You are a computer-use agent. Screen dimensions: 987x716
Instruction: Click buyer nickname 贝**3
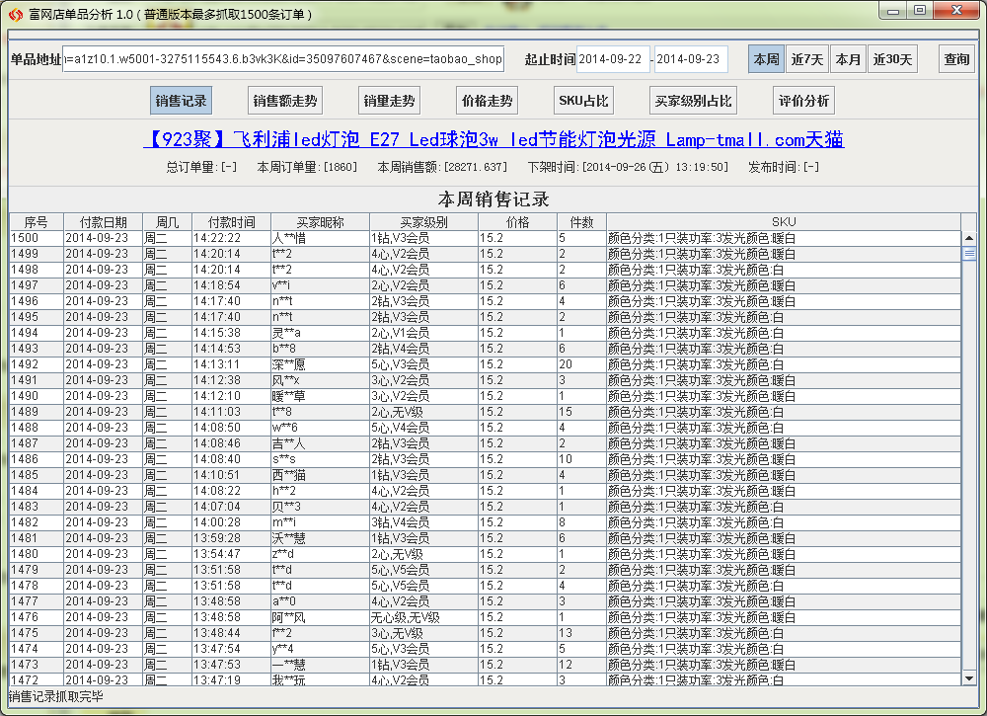[x=320, y=507]
